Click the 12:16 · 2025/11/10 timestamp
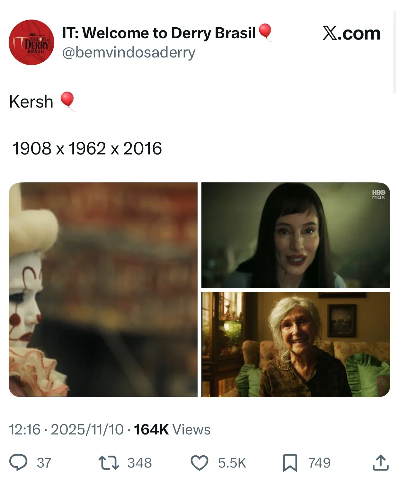Image resolution: width=399 pixels, height=491 pixels. (66, 429)
